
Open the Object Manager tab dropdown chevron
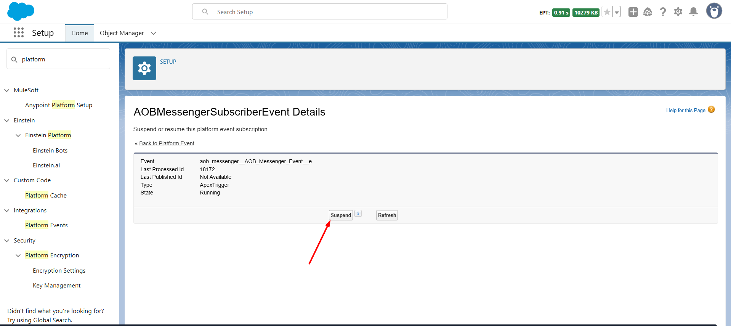pos(154,33)
